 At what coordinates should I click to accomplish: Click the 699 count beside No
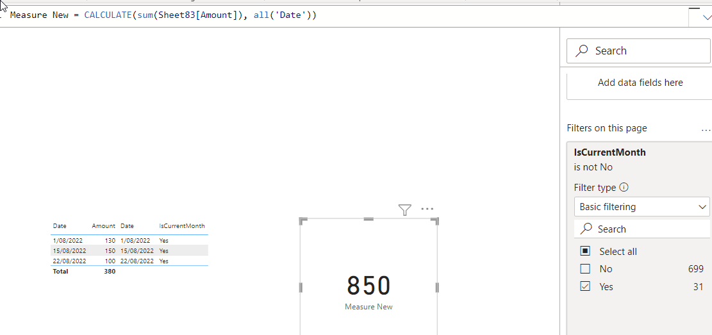(x=695, y=269)
